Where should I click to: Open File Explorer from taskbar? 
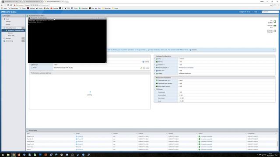pos(8,155)
